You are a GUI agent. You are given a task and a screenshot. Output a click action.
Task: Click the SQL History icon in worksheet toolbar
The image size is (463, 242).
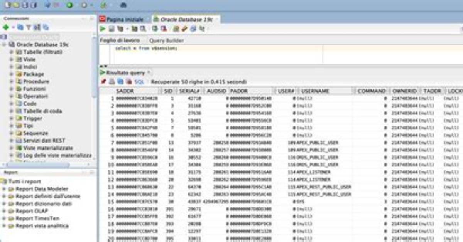(x=193, y=29)
